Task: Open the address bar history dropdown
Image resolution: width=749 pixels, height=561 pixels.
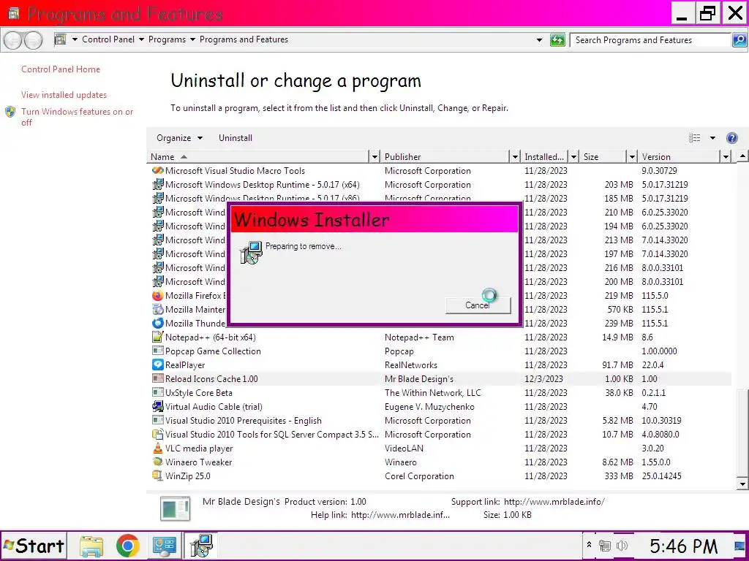Action: pyautogui.click(x=539, y=40)
